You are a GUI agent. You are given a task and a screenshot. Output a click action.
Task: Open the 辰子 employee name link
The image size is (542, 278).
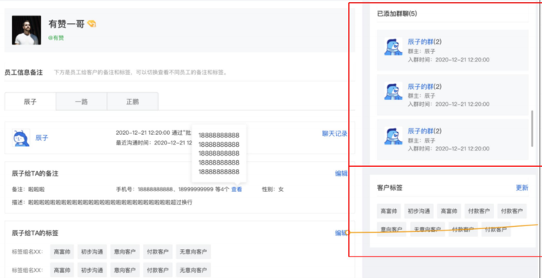point(42,138)
